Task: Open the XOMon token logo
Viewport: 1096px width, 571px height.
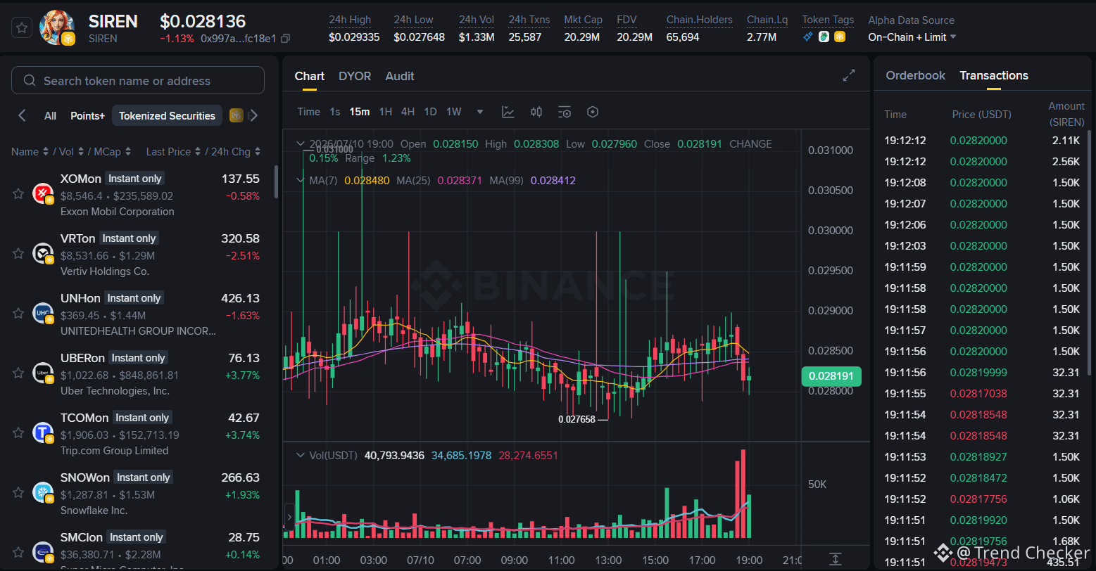Action: pos(43,193)
